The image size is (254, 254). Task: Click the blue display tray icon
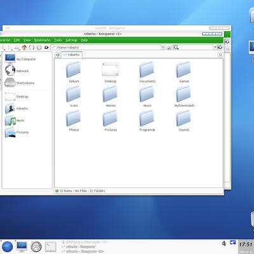(233, 243)
